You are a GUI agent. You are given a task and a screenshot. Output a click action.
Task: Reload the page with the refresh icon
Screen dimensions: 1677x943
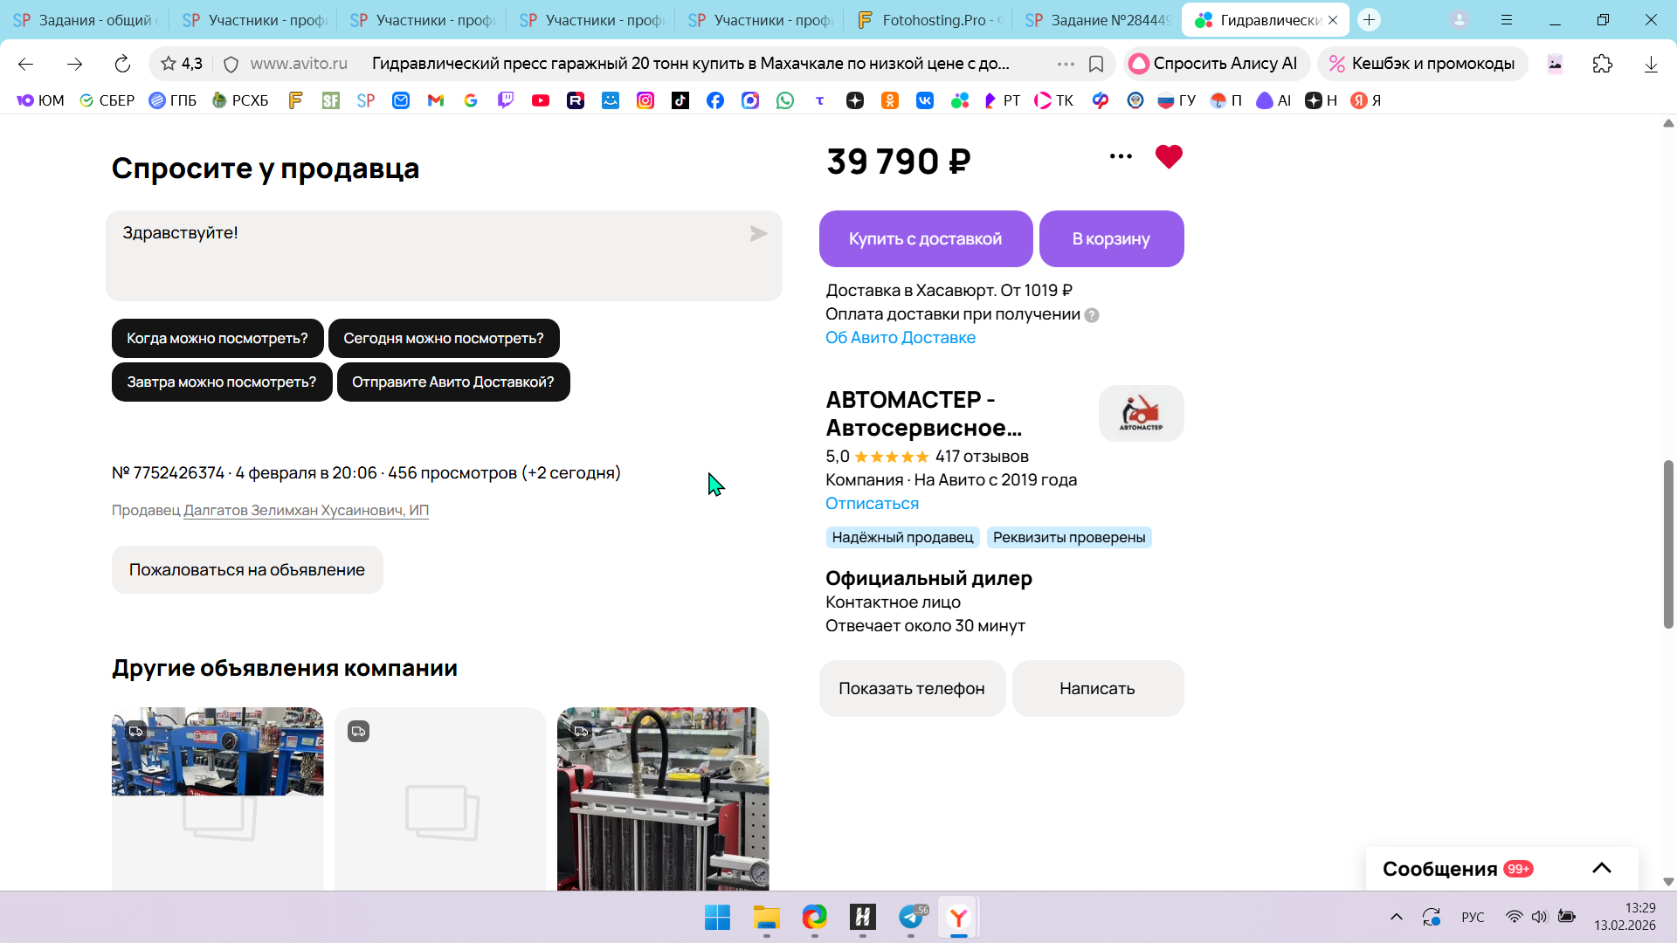coord(122,64)
